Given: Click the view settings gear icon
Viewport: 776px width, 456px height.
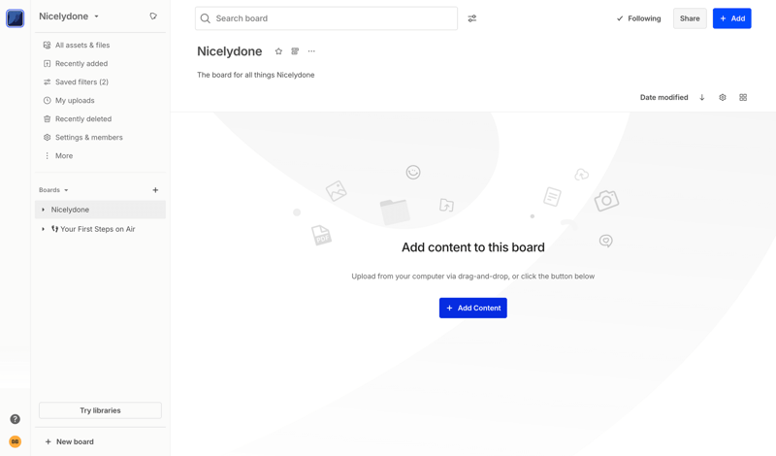Looking at the screenshot, I should coord(723,98).
